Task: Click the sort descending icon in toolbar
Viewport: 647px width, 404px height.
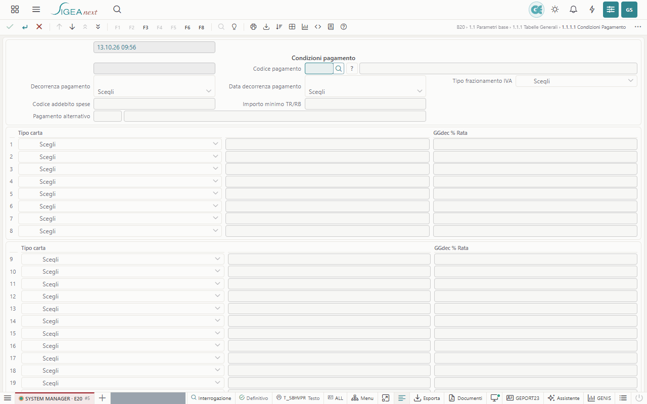Action: point(279,27)
